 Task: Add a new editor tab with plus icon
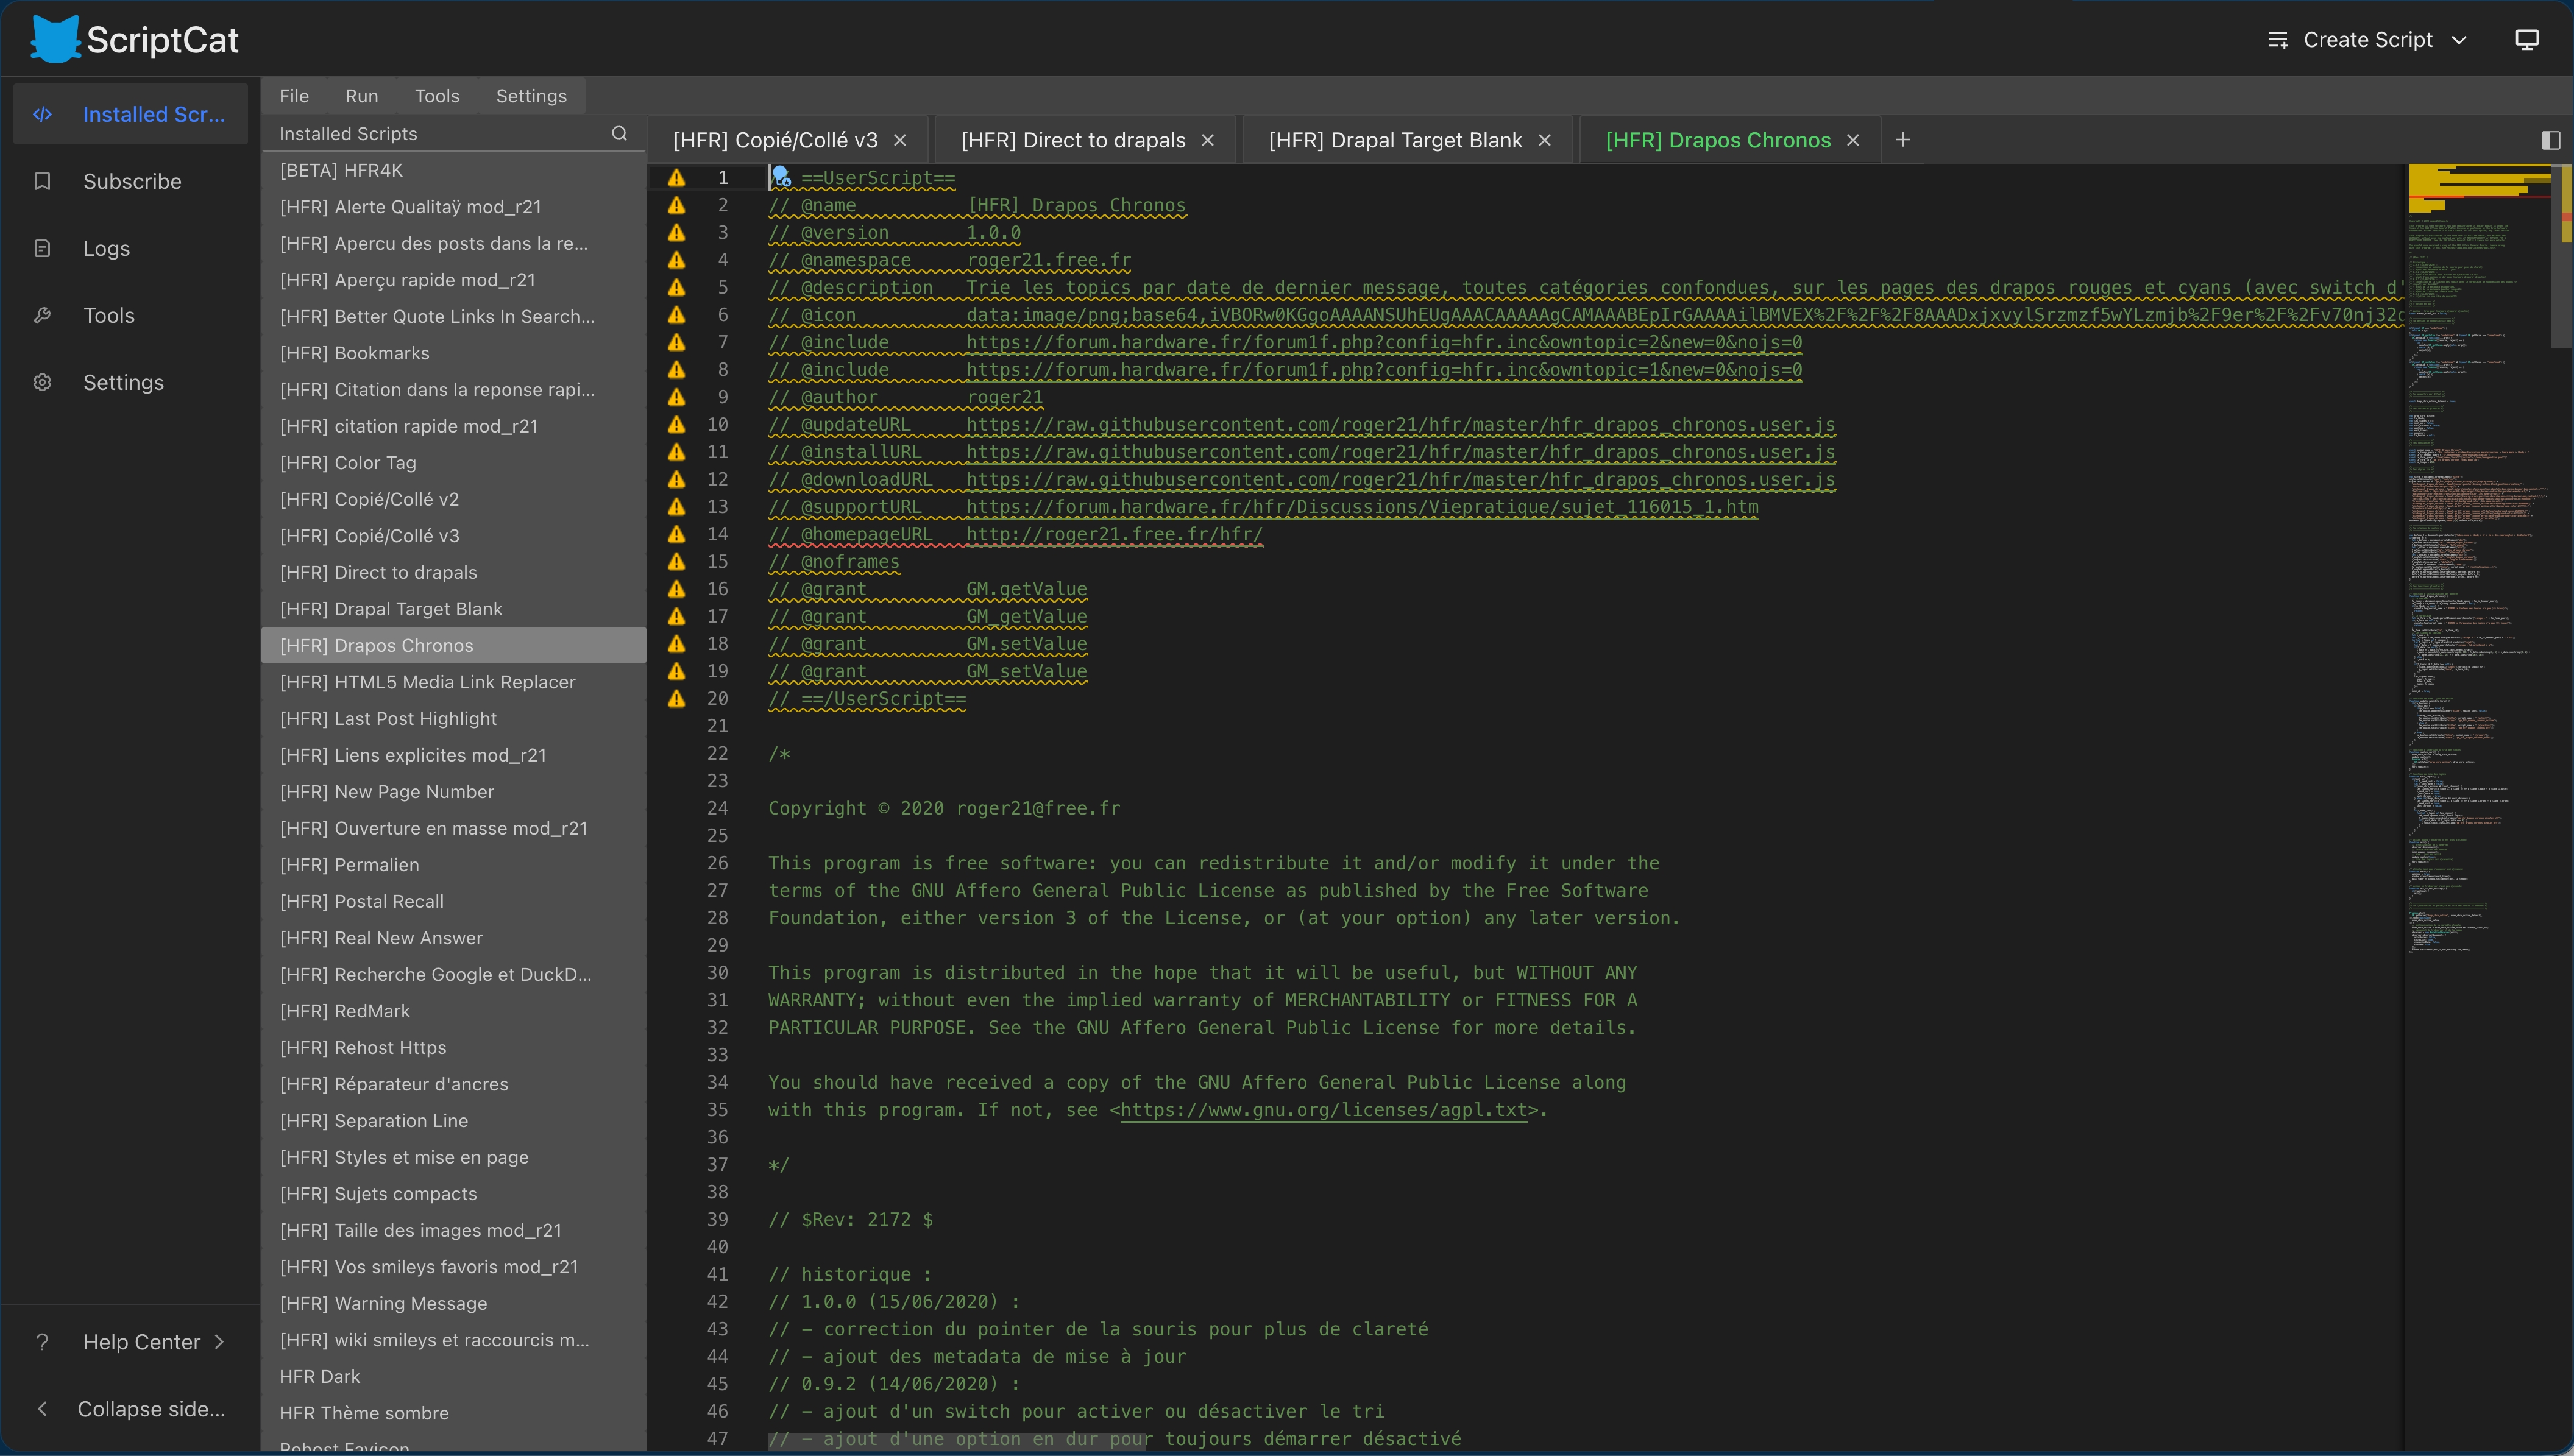[x=1903, y=140]
